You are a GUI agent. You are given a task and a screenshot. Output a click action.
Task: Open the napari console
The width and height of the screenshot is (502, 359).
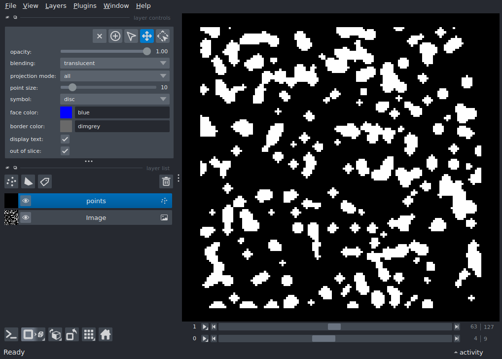[11, 334]
